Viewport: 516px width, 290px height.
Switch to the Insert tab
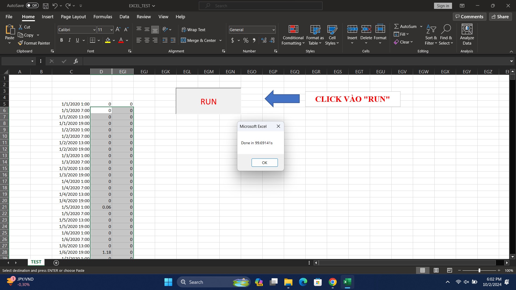[x=48, y=17]
